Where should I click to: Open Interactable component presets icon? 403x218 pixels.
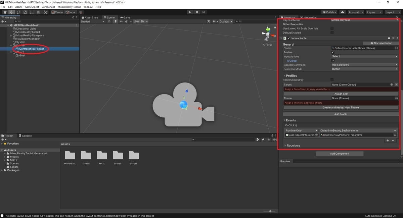393,38
